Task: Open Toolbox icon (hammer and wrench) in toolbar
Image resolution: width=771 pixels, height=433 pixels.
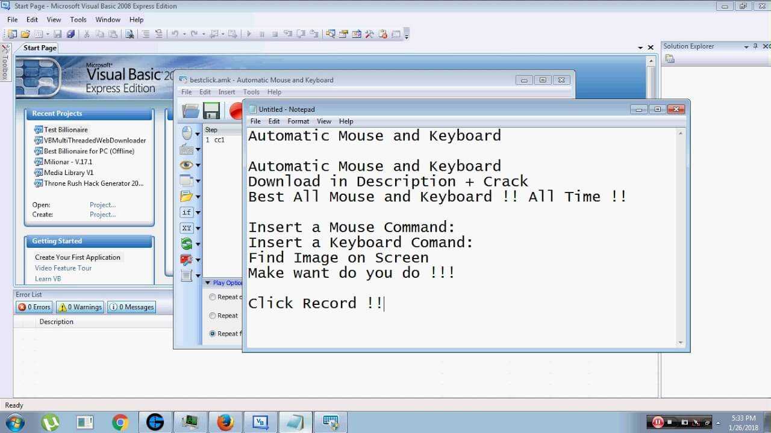Action: pyautogui.click(x=370, y=34)
